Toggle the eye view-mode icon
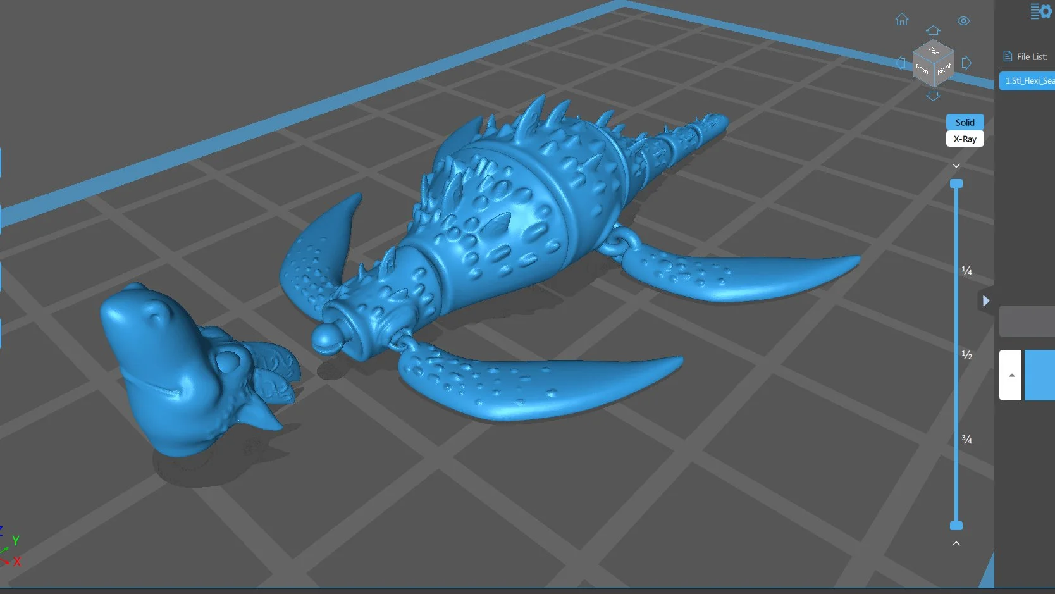 point(963,21)
